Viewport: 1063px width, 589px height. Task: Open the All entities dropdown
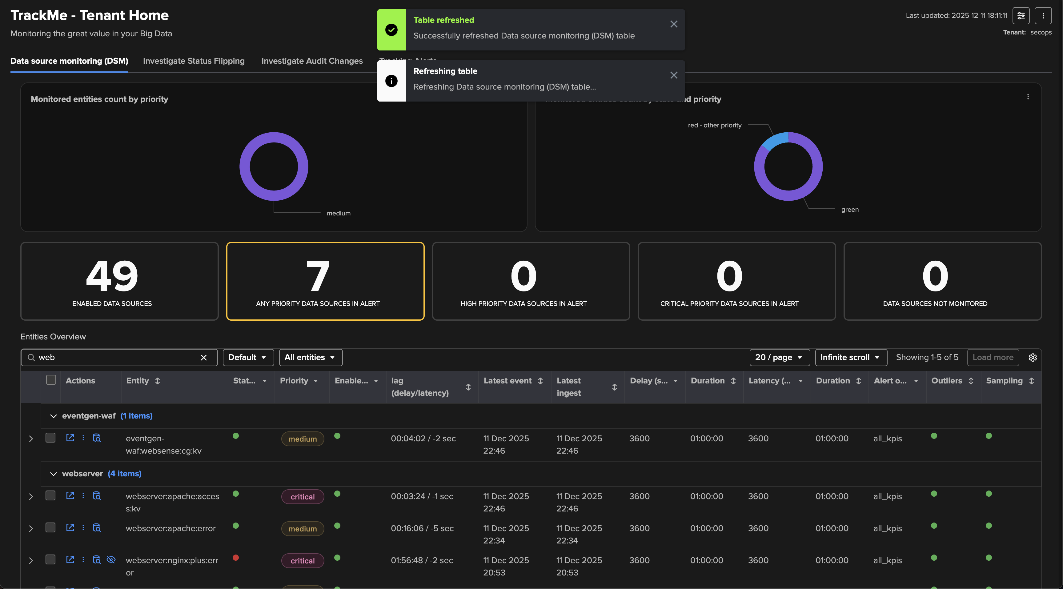tap(310, 358)
